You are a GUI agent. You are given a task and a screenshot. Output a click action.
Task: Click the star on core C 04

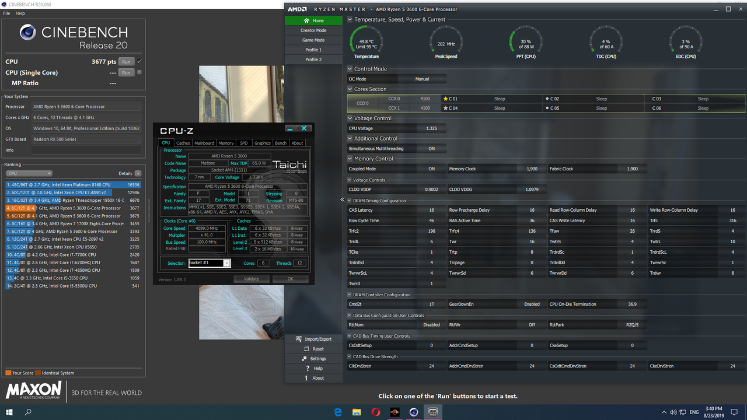tap(446, 108)
